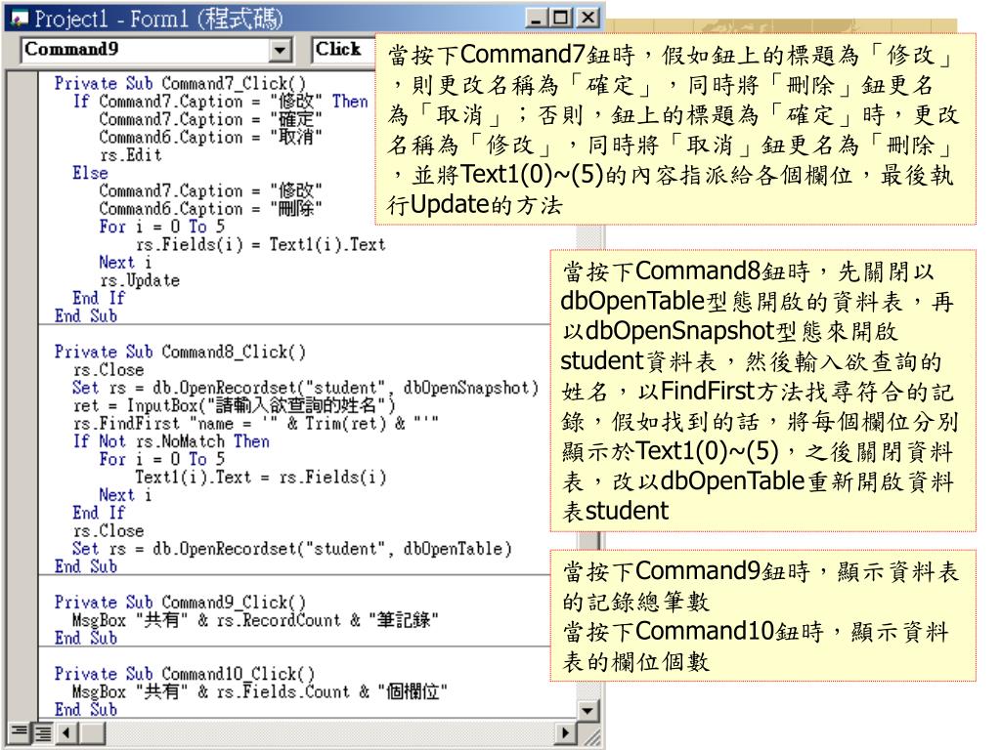
Task: Click the rs.RecordCount MsgBox line
Action: [x=255, y=620]
